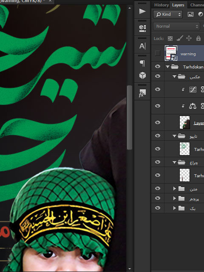Hide the Layer photo layer
This screenshot has width=204, height=272.
(158, 122)
